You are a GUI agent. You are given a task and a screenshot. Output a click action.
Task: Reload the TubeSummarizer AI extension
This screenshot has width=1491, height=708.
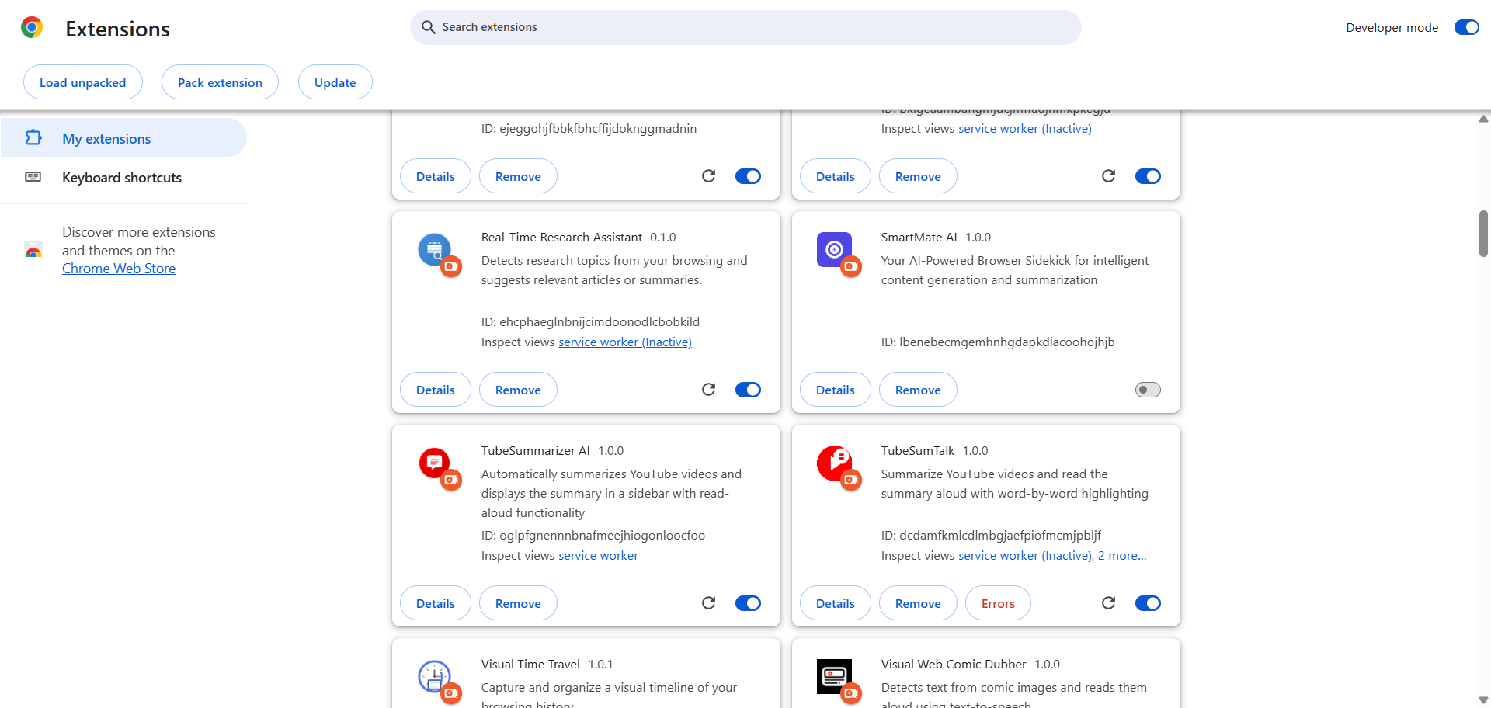(x=708, y=603)
